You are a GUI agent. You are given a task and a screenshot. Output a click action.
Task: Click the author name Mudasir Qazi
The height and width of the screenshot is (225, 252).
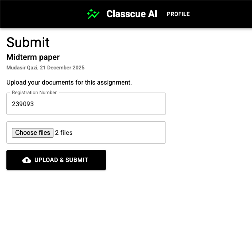coord(22,68)
